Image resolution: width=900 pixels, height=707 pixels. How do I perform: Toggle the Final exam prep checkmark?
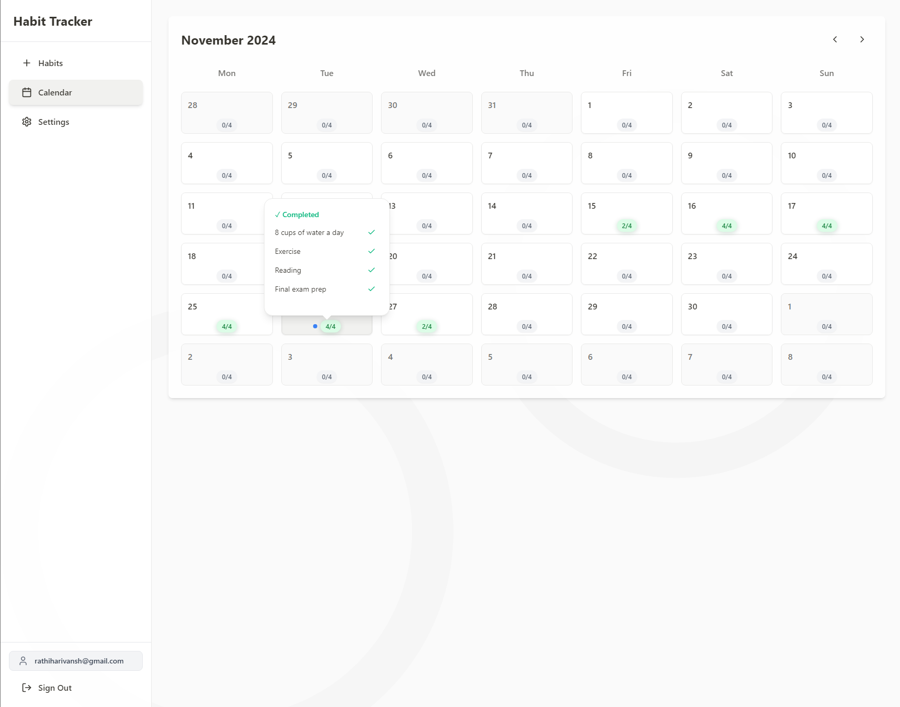pyautogui.click(x=372, y=289)
